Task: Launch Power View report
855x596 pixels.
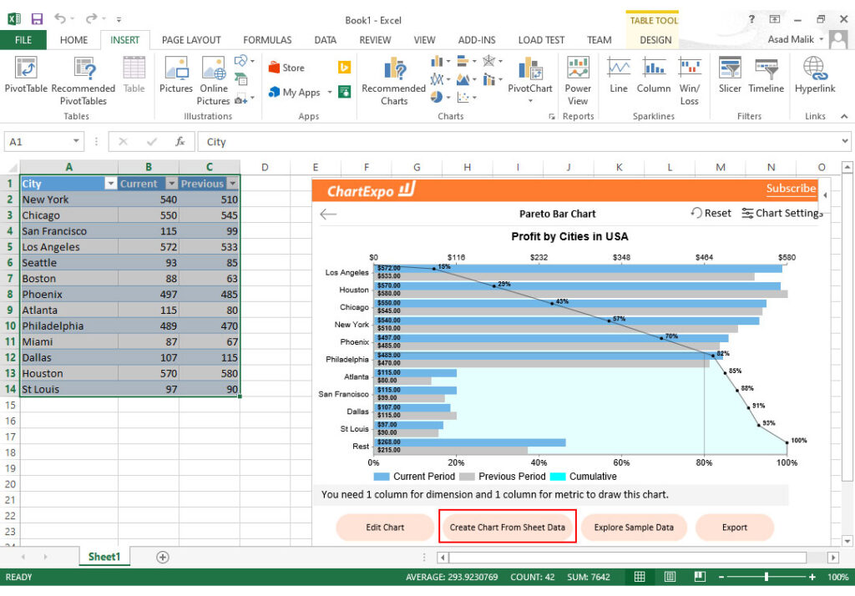Action: 578,81
